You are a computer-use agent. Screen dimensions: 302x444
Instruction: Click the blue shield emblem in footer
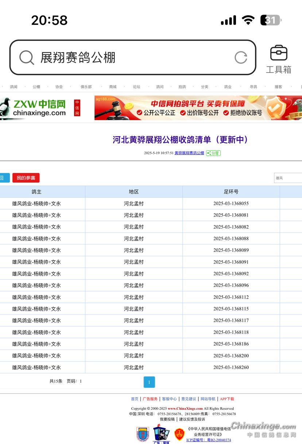tap(143, 435)
